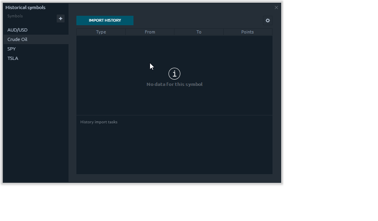
Task: Select AUD/USD in the symbols list
Action: pyautogui.click(x=17, y=30)
